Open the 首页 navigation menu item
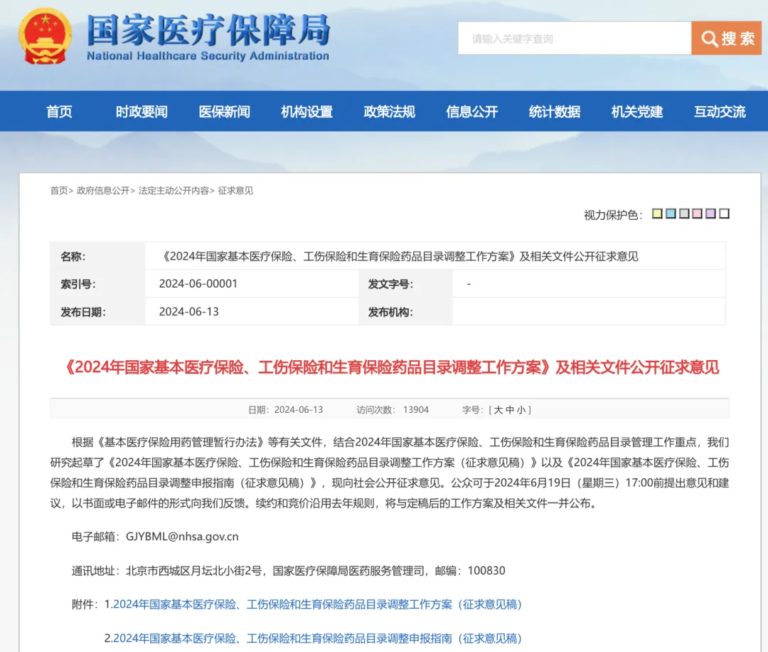 (59, 112)
